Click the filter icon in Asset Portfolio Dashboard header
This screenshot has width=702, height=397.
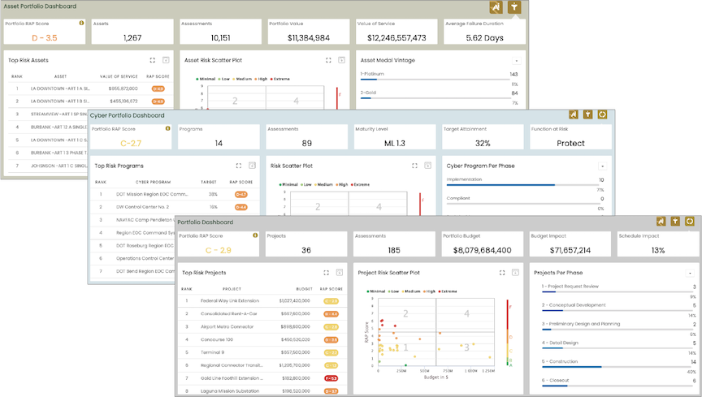(x=514, y=7)
